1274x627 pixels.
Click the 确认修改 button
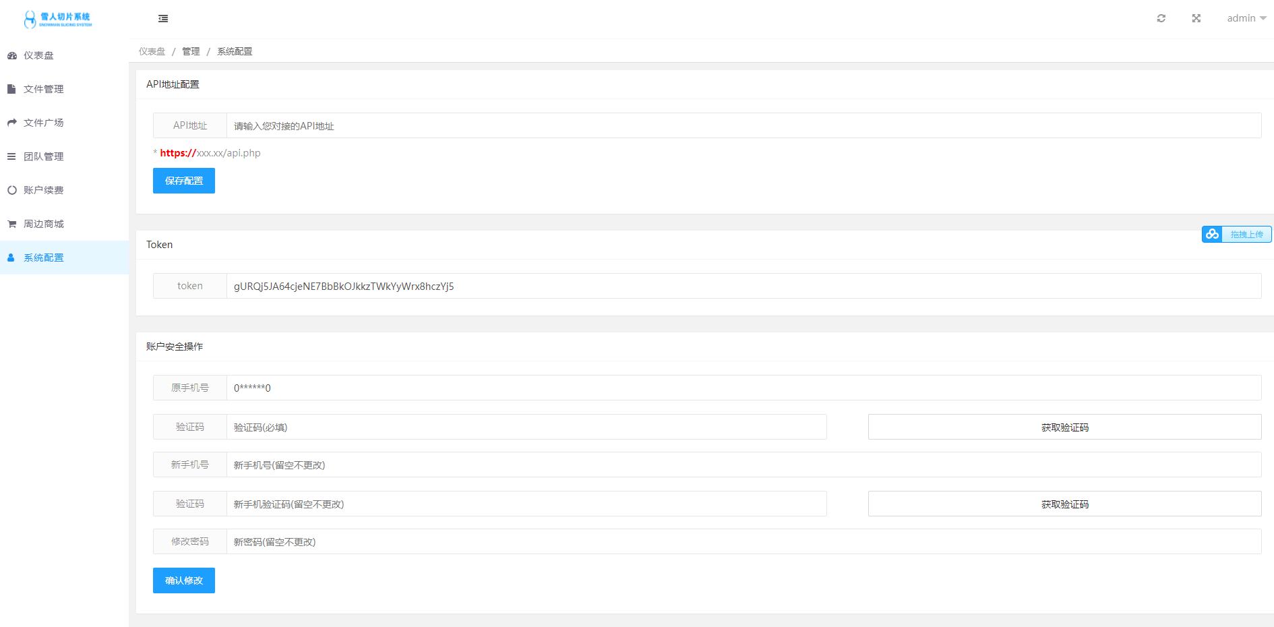point(184,580)
